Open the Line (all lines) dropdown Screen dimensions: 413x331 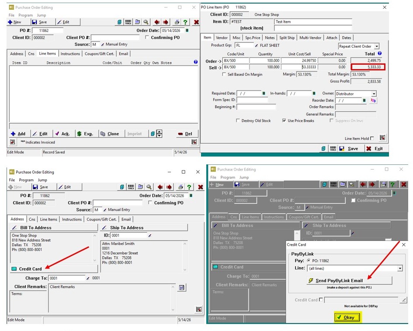[x=400, y=268]
